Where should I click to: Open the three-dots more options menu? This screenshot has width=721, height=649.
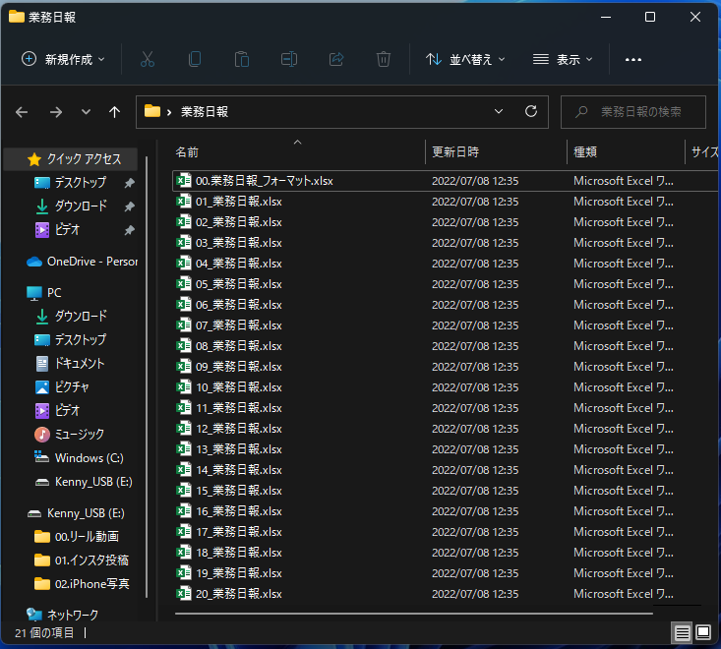(633, 59)
